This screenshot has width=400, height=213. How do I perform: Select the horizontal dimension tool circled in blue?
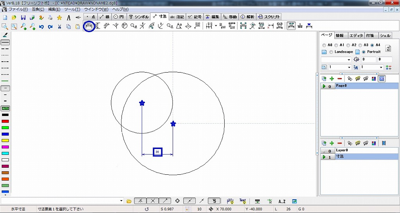[x=89, y=26]
